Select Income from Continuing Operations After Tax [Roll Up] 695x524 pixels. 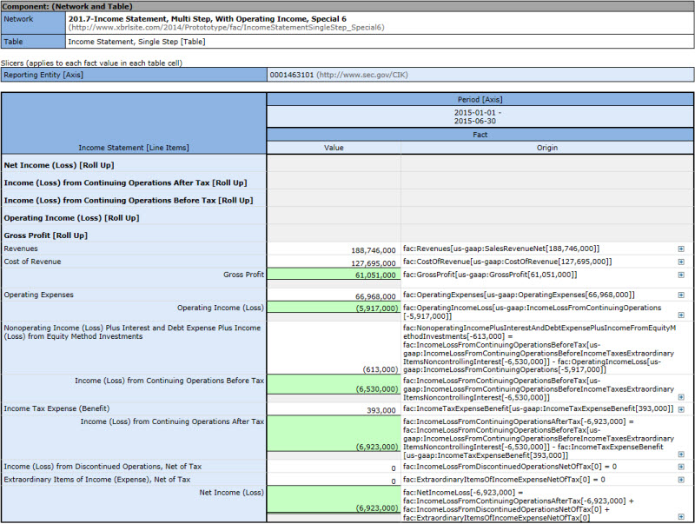(x=125, y=183)
